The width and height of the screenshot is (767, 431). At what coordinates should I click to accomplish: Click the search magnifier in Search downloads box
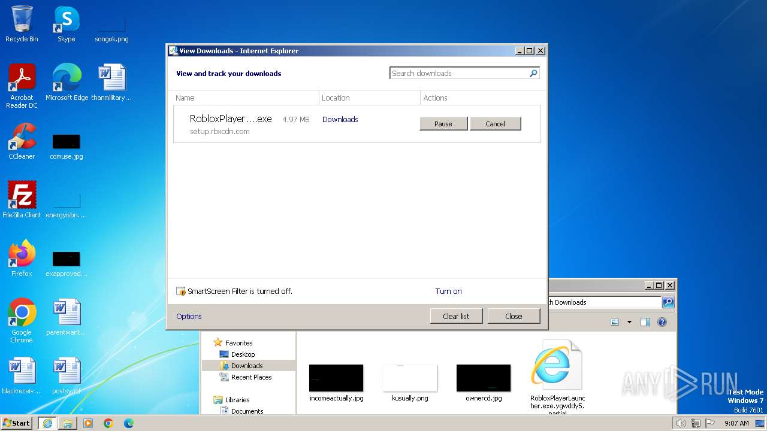(533, 73)
